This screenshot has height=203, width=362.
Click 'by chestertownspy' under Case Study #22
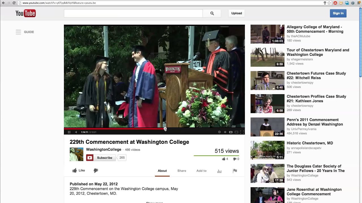300,83
